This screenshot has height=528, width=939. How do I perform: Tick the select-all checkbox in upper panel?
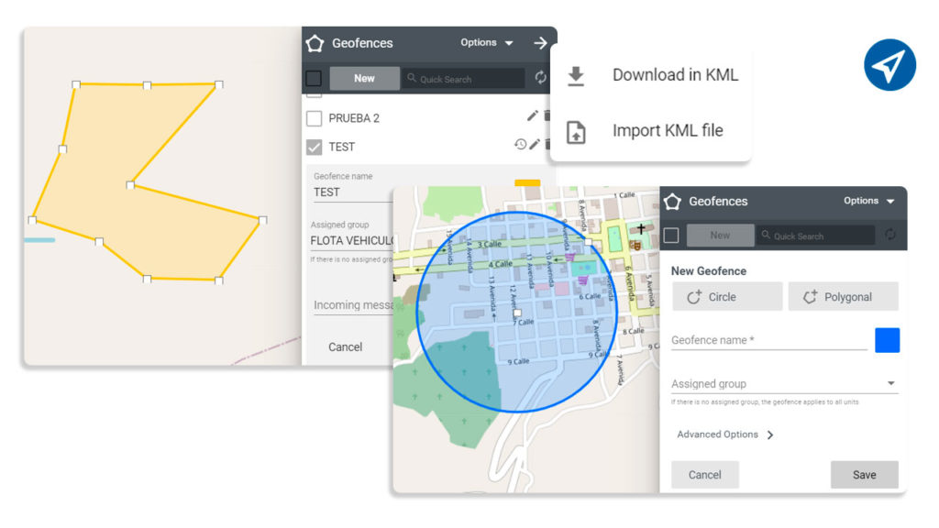click(x=314, y=79)
